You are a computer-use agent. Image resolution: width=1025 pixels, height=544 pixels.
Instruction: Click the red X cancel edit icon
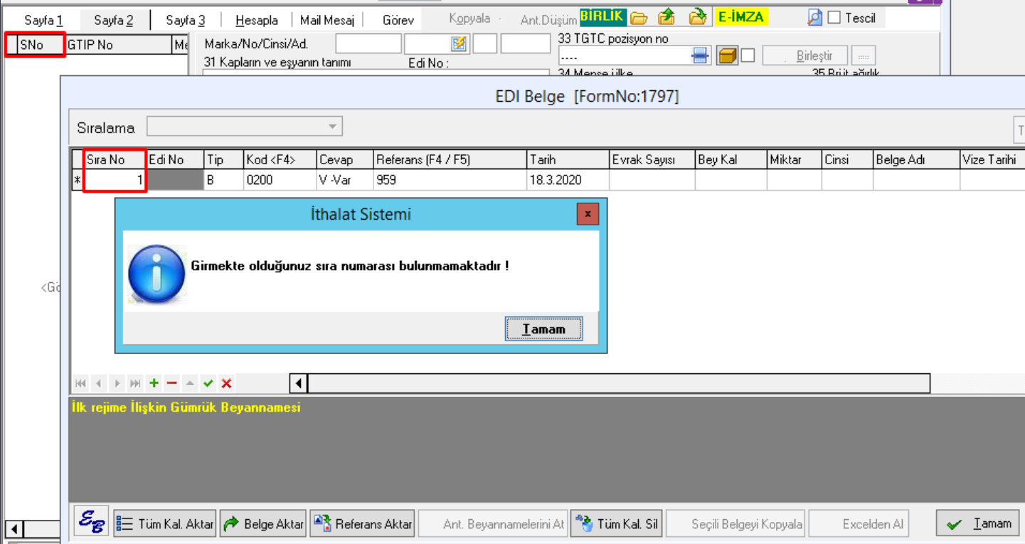(x=226, y=384)
